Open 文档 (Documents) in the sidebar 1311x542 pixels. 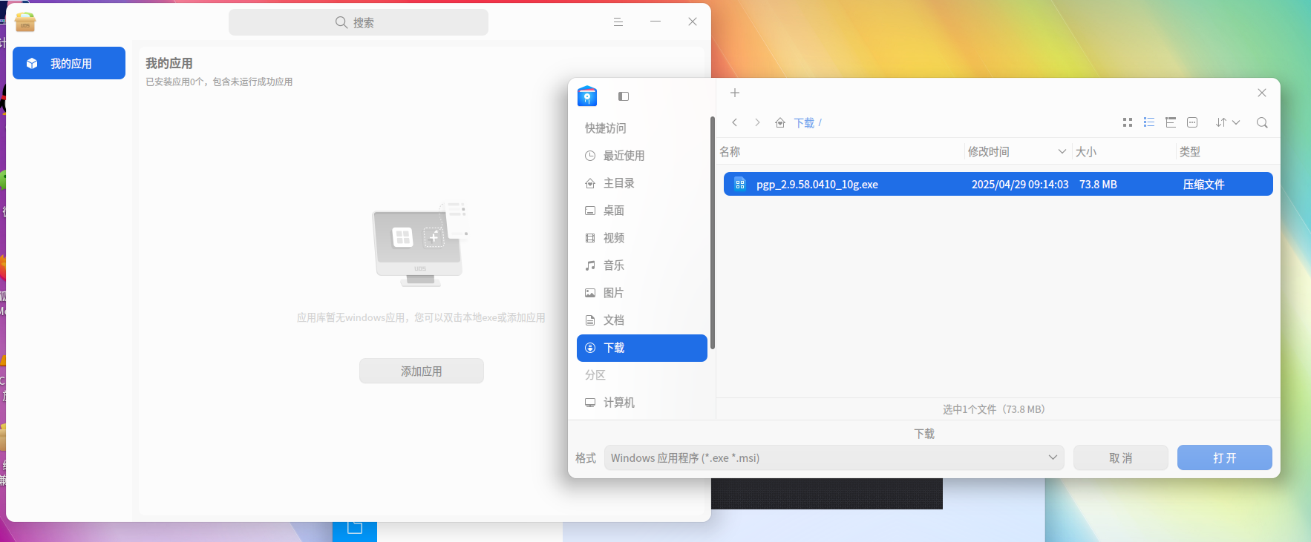coord(642,320)
